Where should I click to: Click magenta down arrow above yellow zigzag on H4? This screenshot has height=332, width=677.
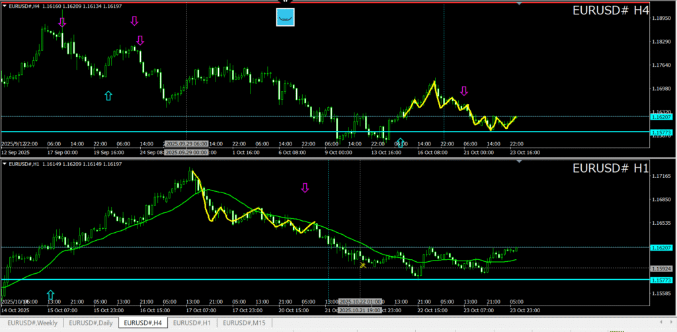[464, 91]
